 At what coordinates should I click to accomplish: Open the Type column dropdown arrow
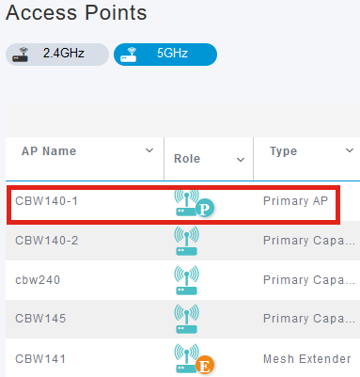(x=350, y=150)
